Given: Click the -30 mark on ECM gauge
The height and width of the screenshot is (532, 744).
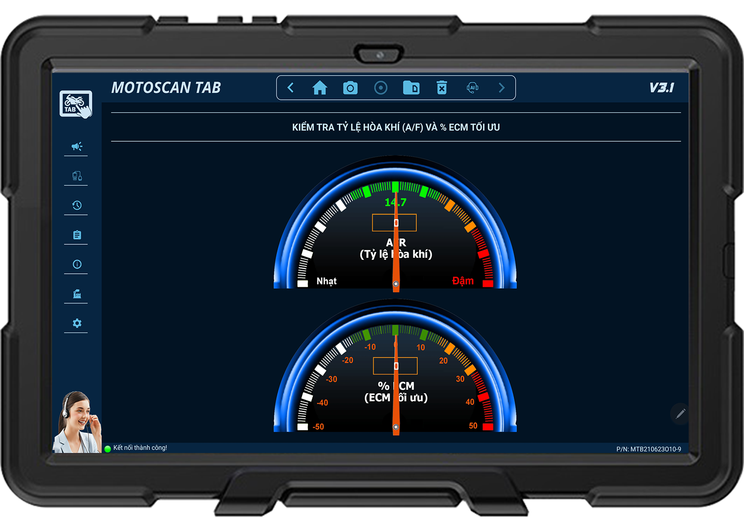Looking at the screenshot, I should [x=332, y=379].
